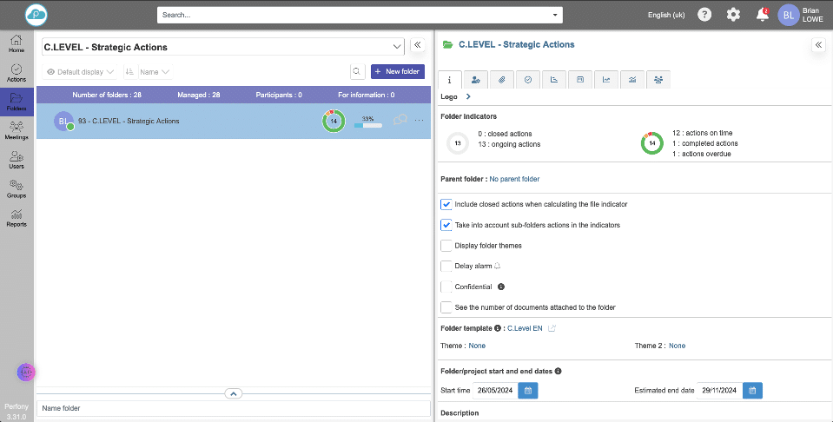Open the three-dot menu on folder row
Viewport: 833px width, 422px height.
pyautogui.click(x=420, y=121)
